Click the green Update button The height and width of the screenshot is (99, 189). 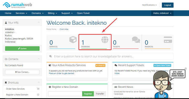click(22, 49)
